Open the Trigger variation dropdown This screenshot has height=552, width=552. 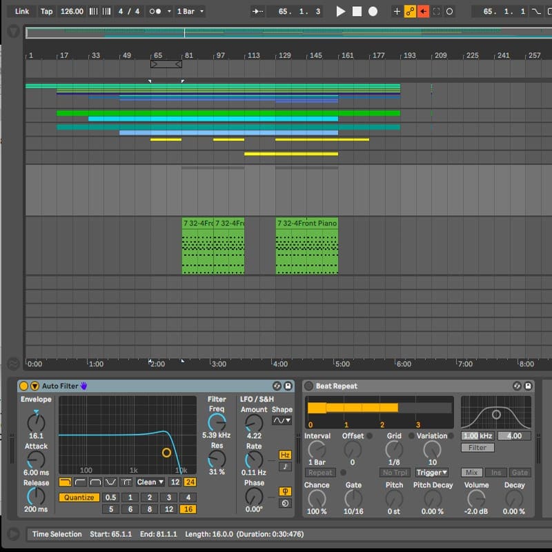pos(432,473)
